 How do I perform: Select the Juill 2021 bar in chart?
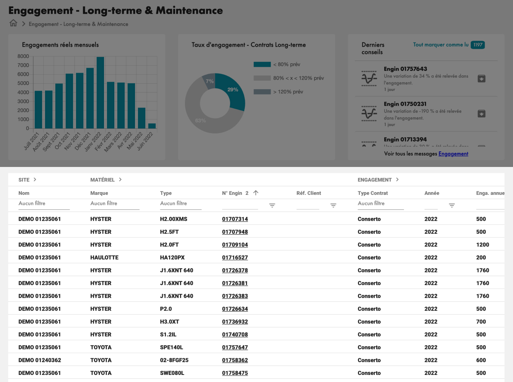click(x=39, y=110)
